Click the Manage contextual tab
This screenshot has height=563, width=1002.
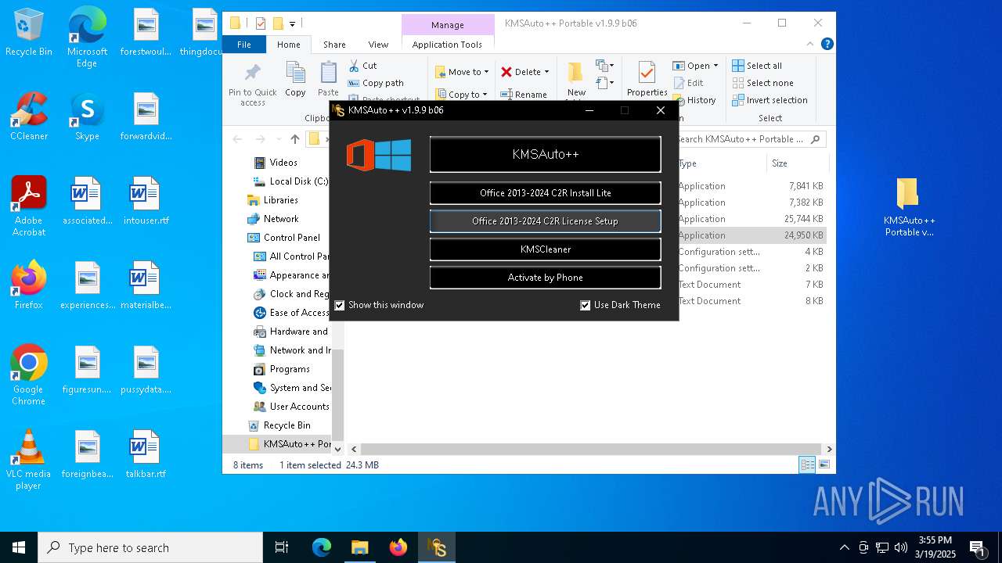click(448, 25)
